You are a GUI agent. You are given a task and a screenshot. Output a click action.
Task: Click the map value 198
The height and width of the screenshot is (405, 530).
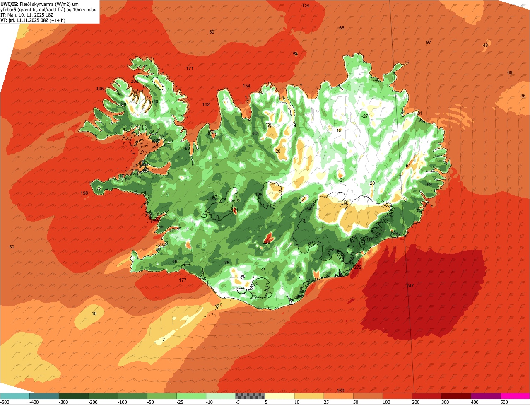click(x=84, y=193)
